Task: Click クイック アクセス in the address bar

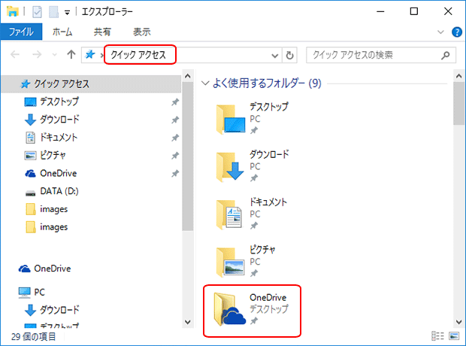Action: [138, 55]
